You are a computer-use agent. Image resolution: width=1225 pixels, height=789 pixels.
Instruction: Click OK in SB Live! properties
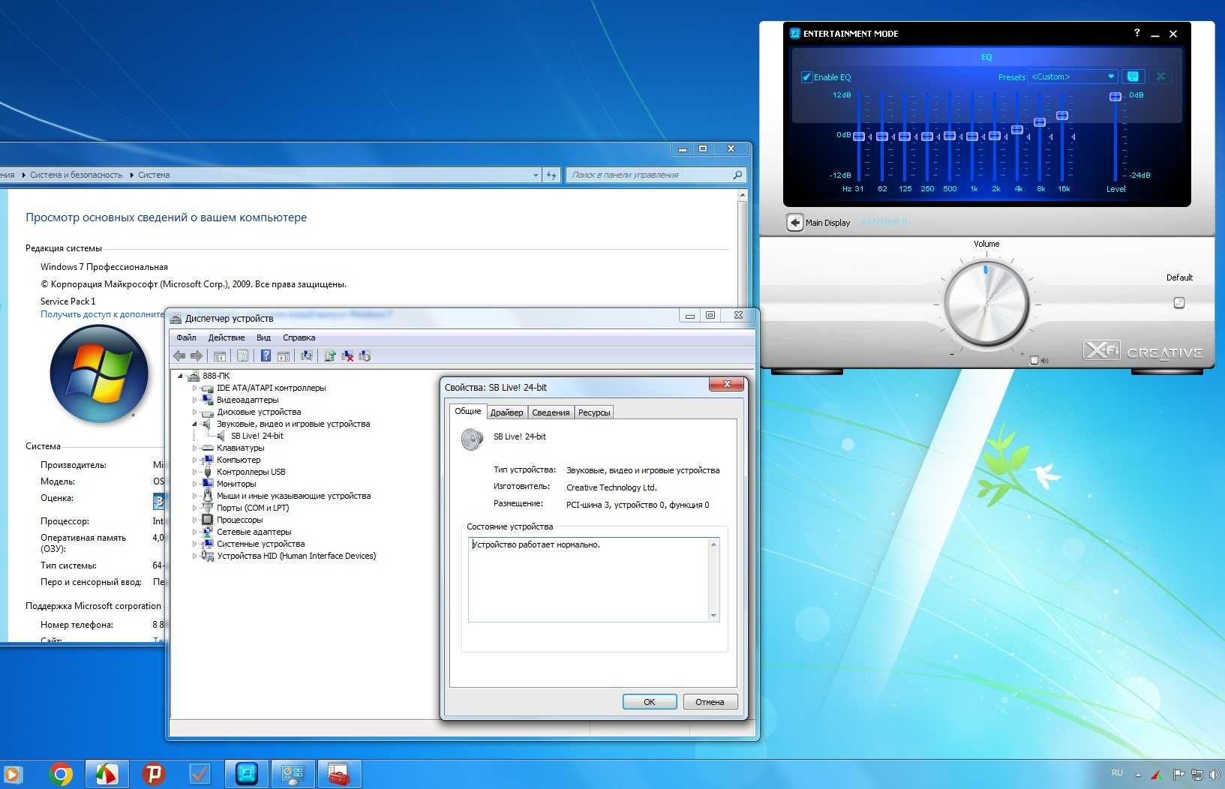[x=650, y=702]
